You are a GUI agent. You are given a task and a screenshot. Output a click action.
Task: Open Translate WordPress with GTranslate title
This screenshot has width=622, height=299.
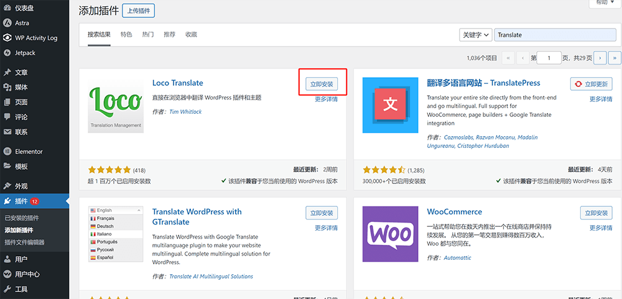pyautogui.click(x=197, y=217)
